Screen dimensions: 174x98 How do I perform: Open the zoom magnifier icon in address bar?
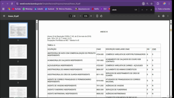pyautogui.click(x=147, y=4)
